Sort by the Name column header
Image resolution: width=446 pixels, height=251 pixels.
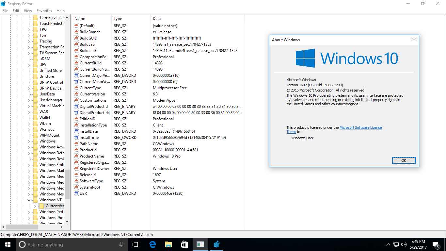tap(91, 19)
